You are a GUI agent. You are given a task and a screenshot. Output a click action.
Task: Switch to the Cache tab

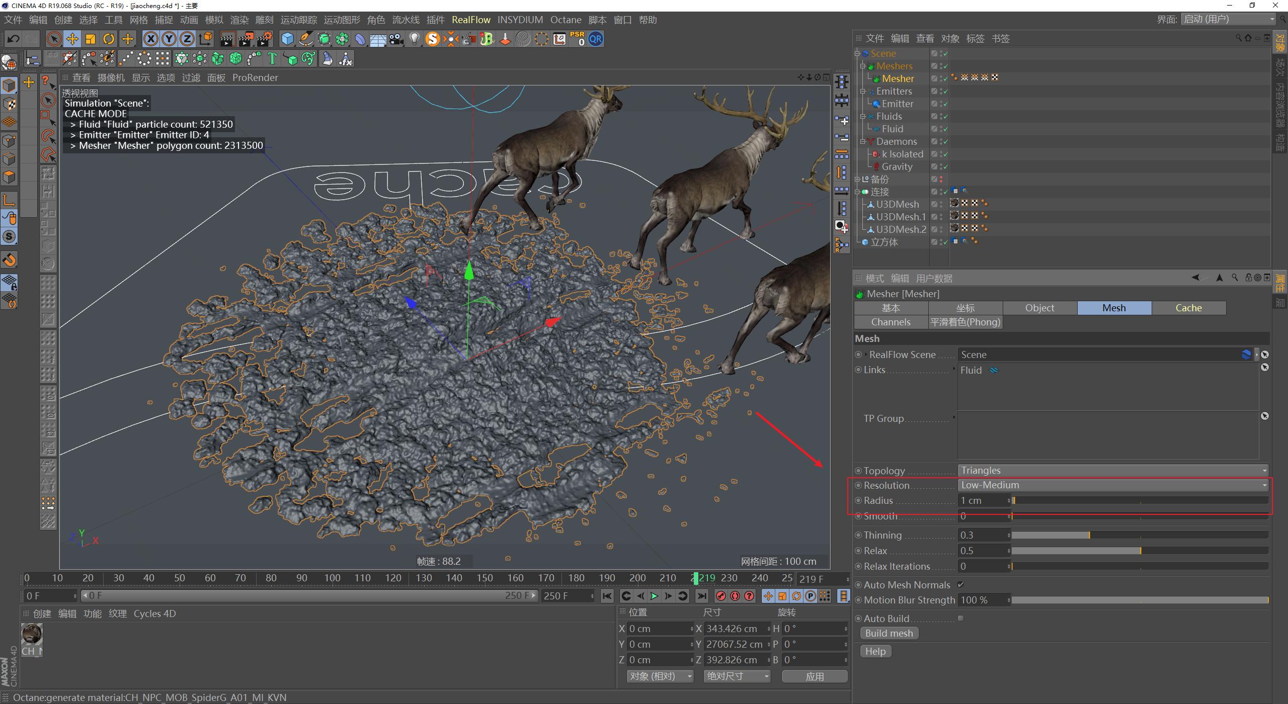pos(1188,308)
